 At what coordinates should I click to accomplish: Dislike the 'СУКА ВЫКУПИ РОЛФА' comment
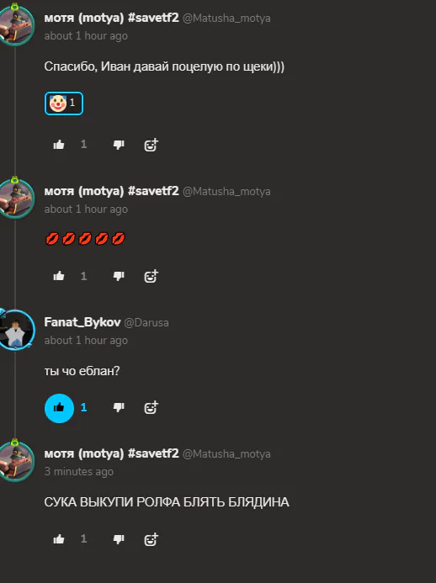(119, 539)
